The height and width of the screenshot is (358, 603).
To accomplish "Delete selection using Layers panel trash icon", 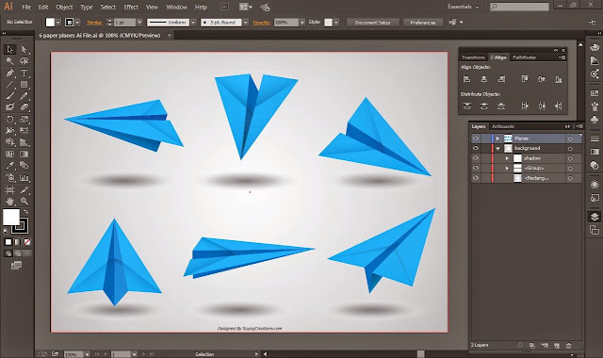I will (x=569, y=346).
